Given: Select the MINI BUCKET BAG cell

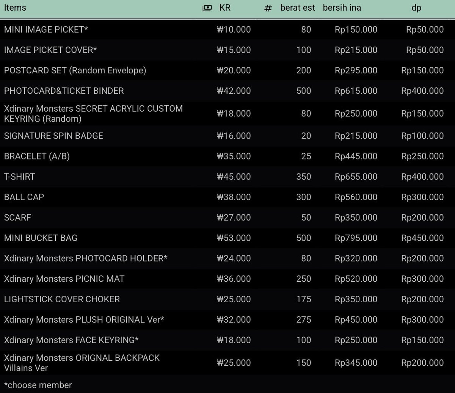Looking at the screenshot, I should point(41,238).
